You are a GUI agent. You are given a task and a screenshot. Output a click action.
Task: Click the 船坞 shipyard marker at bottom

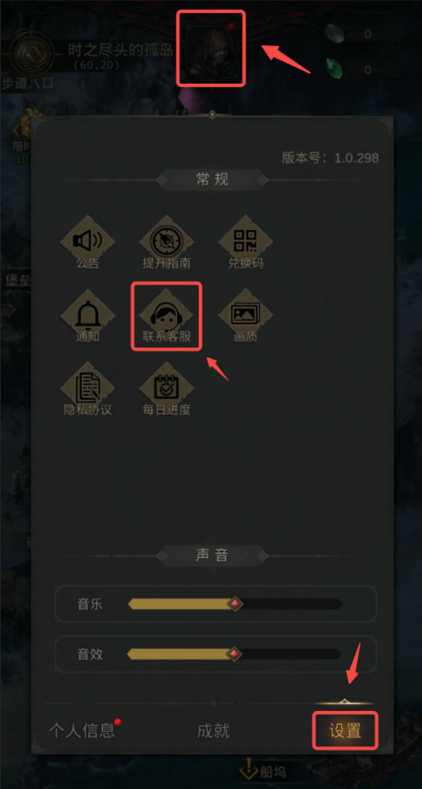click(x=265, y=771)
